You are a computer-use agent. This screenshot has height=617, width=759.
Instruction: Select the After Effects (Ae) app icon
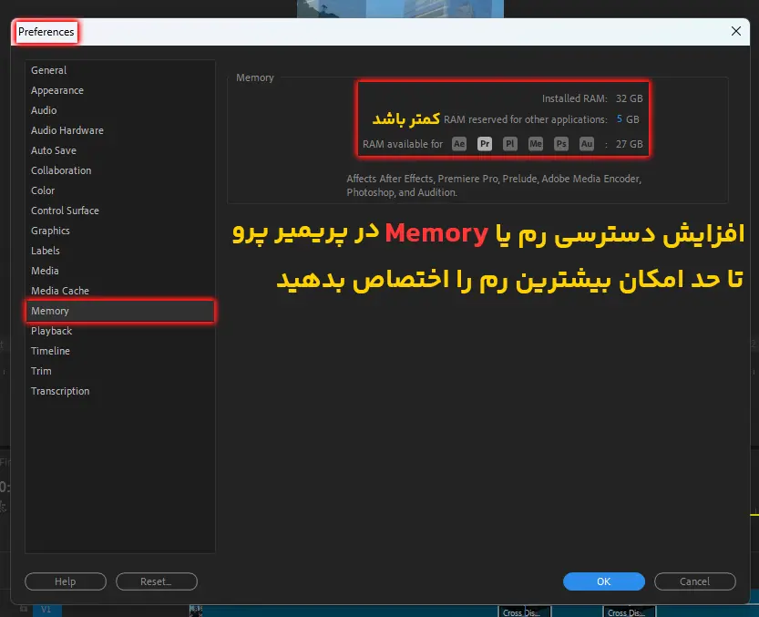(x=459, y=144)
